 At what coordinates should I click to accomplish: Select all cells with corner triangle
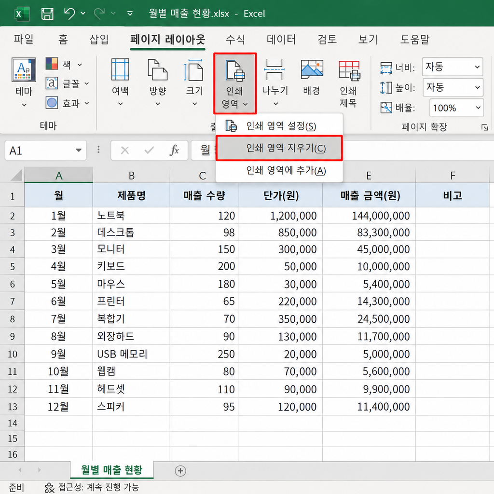coord(16,175)
